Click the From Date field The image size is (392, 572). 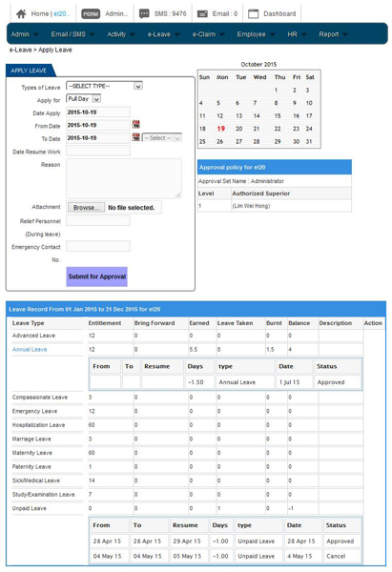[x=98, y=125]
